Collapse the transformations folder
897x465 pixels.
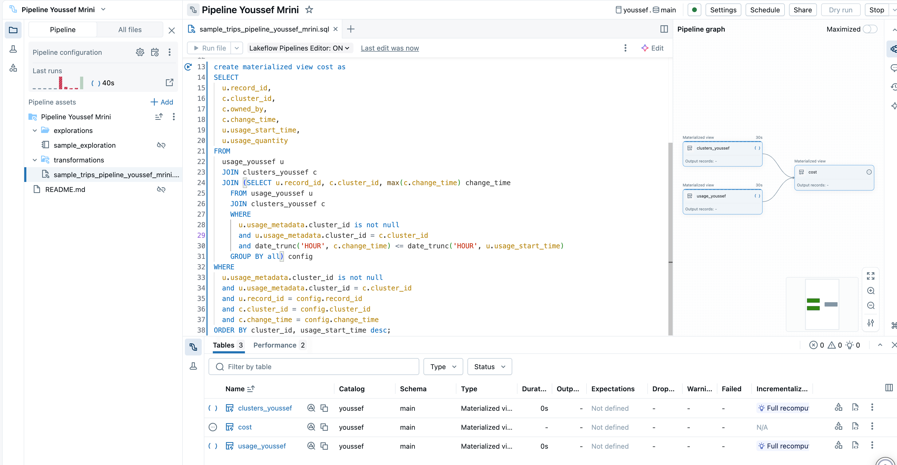coord(35,160)
